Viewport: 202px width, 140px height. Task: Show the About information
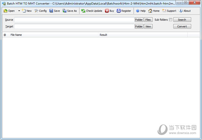185,11
